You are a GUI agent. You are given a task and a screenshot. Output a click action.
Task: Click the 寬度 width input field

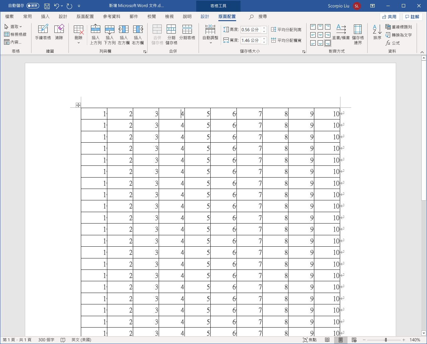(251, 40)
